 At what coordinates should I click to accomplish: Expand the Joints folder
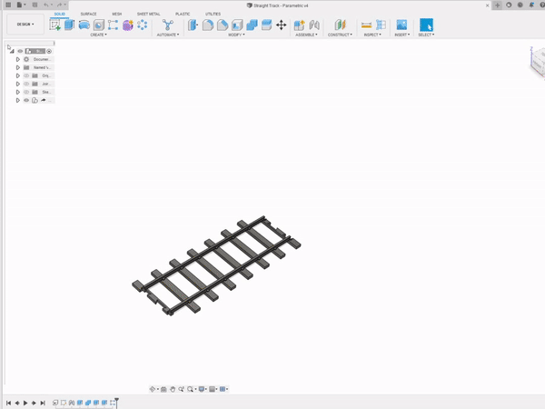coord(18,84)
